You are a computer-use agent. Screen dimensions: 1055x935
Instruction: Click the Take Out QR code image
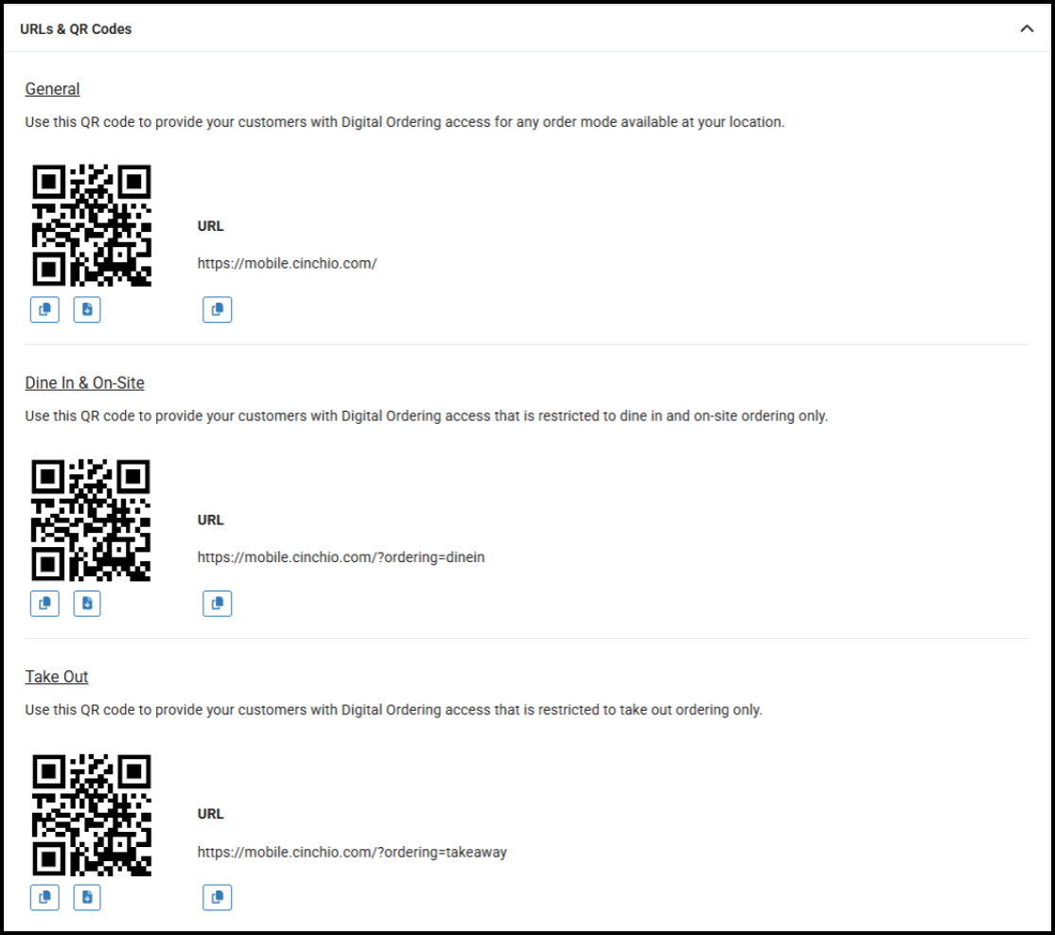[92, 814]
